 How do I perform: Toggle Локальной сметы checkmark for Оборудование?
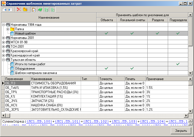point(132,68)
